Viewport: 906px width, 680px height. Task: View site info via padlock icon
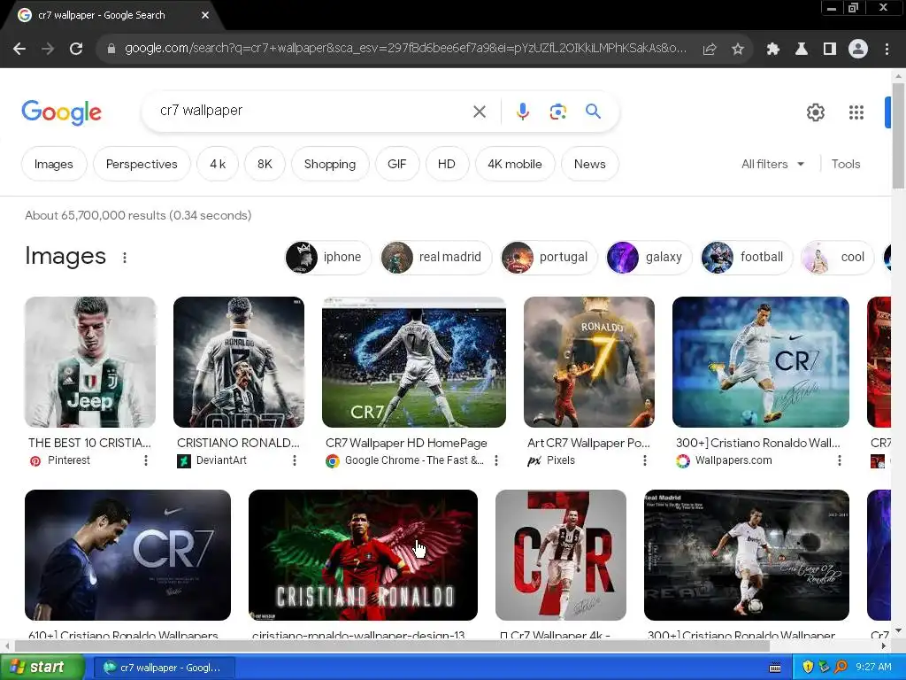(111, 50)
